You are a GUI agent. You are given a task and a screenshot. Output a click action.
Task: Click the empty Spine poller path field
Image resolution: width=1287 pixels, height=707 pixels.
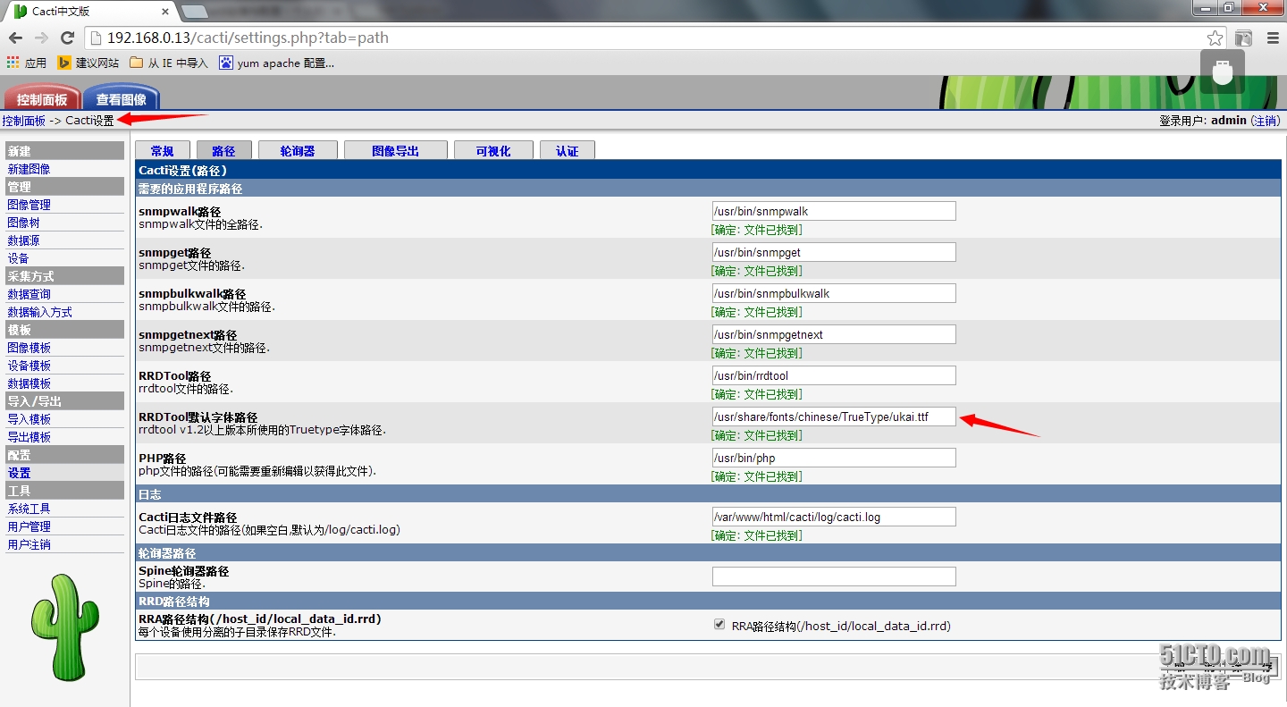coord(834,577)
